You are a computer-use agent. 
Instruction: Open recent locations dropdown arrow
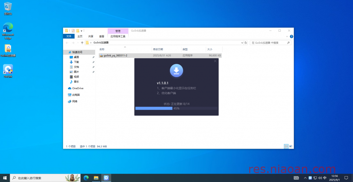click(x=78, y=43)
